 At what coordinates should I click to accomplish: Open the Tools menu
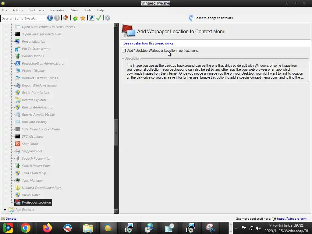[87, 10]
